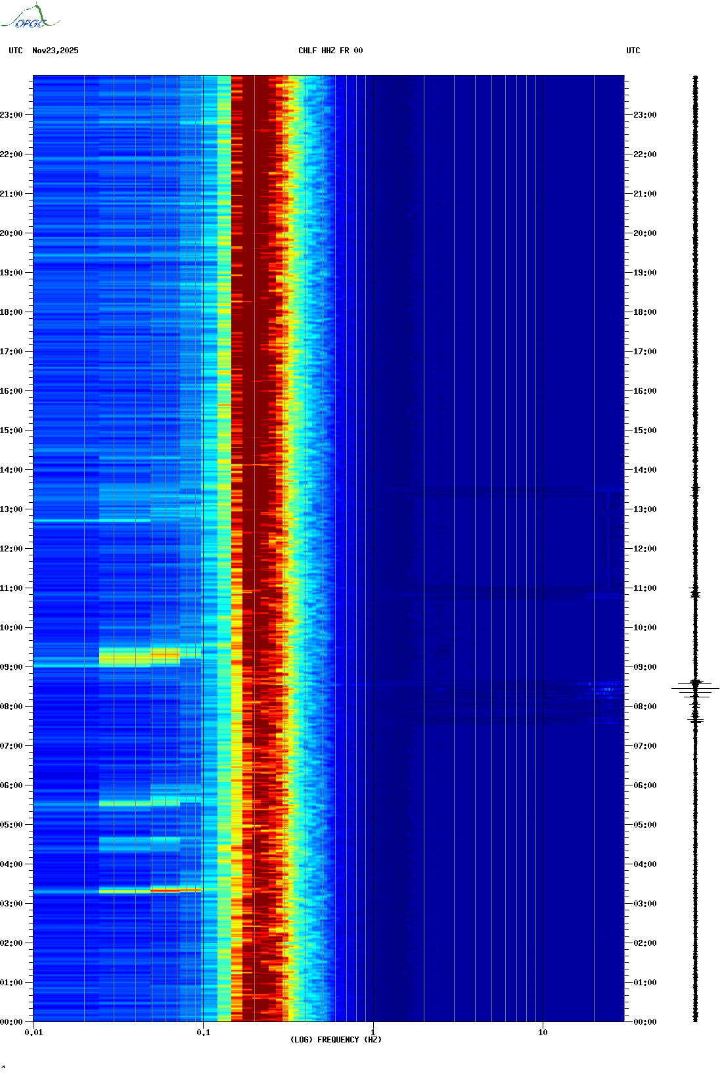
Task: Click the UTC label at top right
Action: point(633,51)
